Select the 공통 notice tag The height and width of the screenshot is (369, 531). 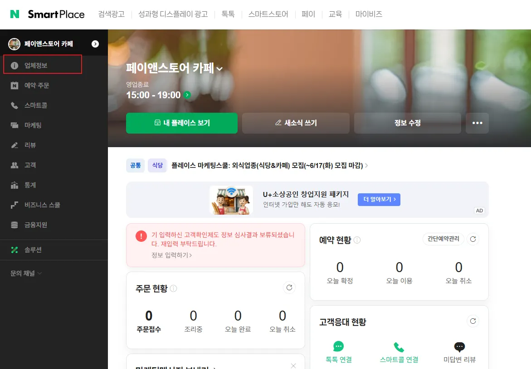(136, 165)
